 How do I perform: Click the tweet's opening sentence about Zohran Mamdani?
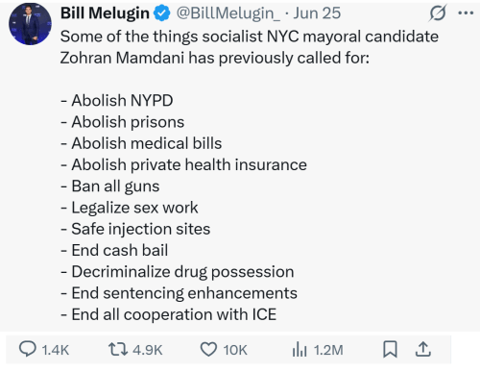click(x=250, y=47)
